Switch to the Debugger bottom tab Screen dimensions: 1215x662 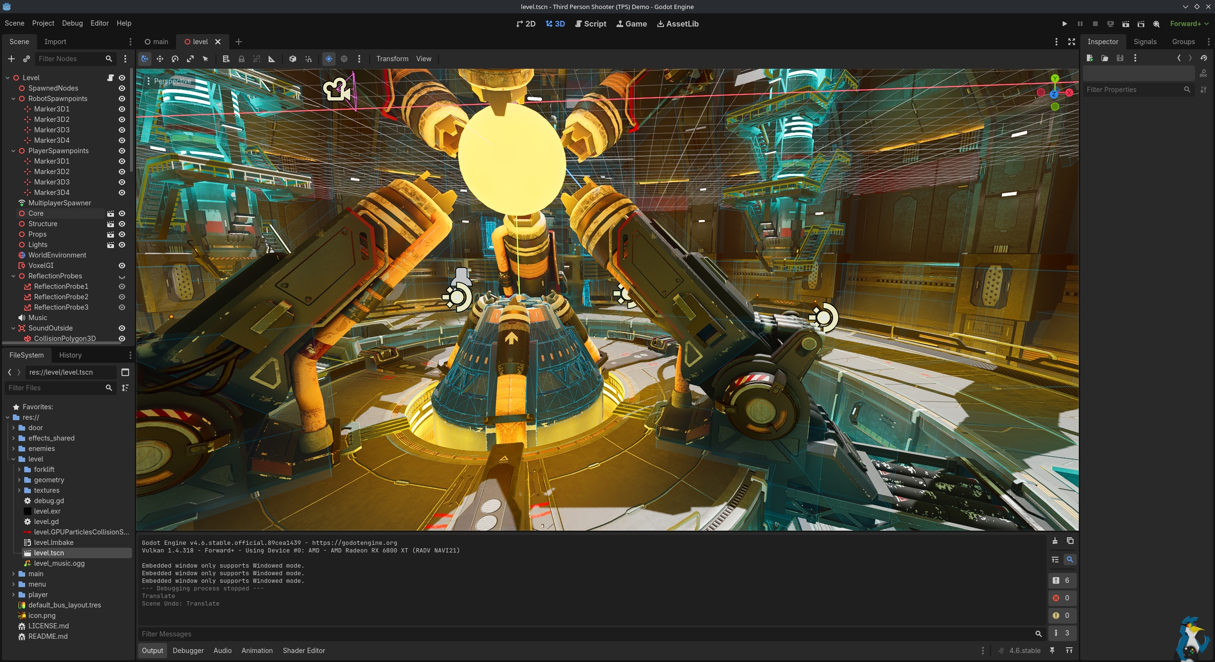tap(188, 651)
